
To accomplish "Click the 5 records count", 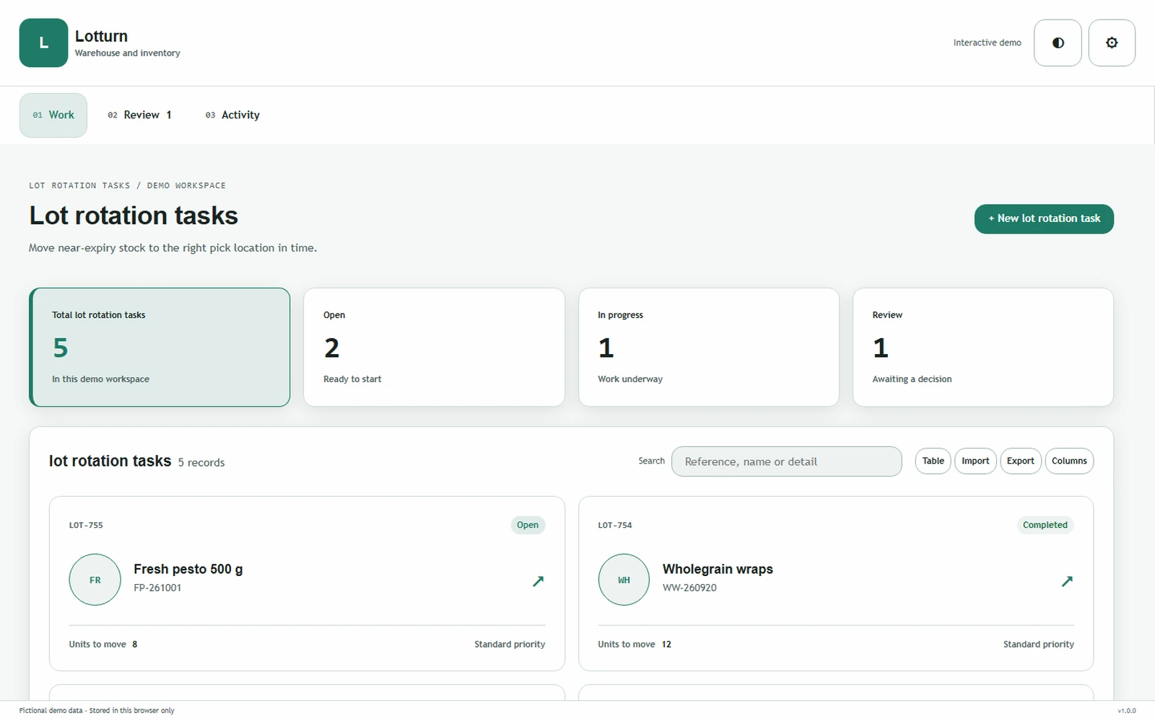I will pos(201,462).
